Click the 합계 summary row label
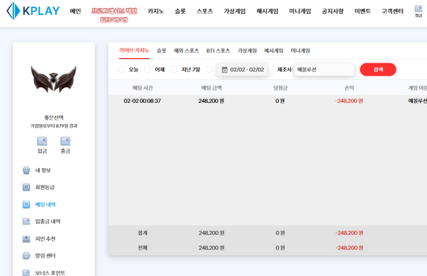Image resolution: width=427 pixels, height=276 pixels. click(143, 233)
